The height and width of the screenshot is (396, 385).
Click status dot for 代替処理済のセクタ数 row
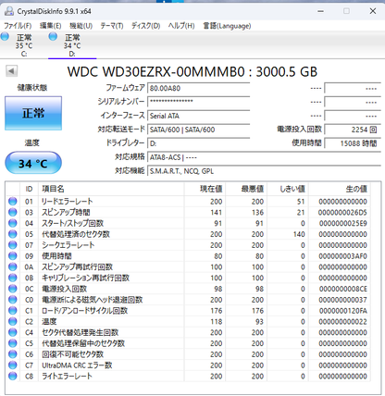(x=13, y=234)
